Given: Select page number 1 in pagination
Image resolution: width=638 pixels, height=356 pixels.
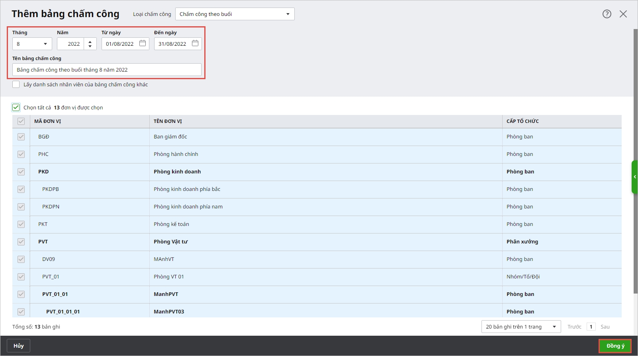Looking at the screenshot, I should tap(591, 327).
